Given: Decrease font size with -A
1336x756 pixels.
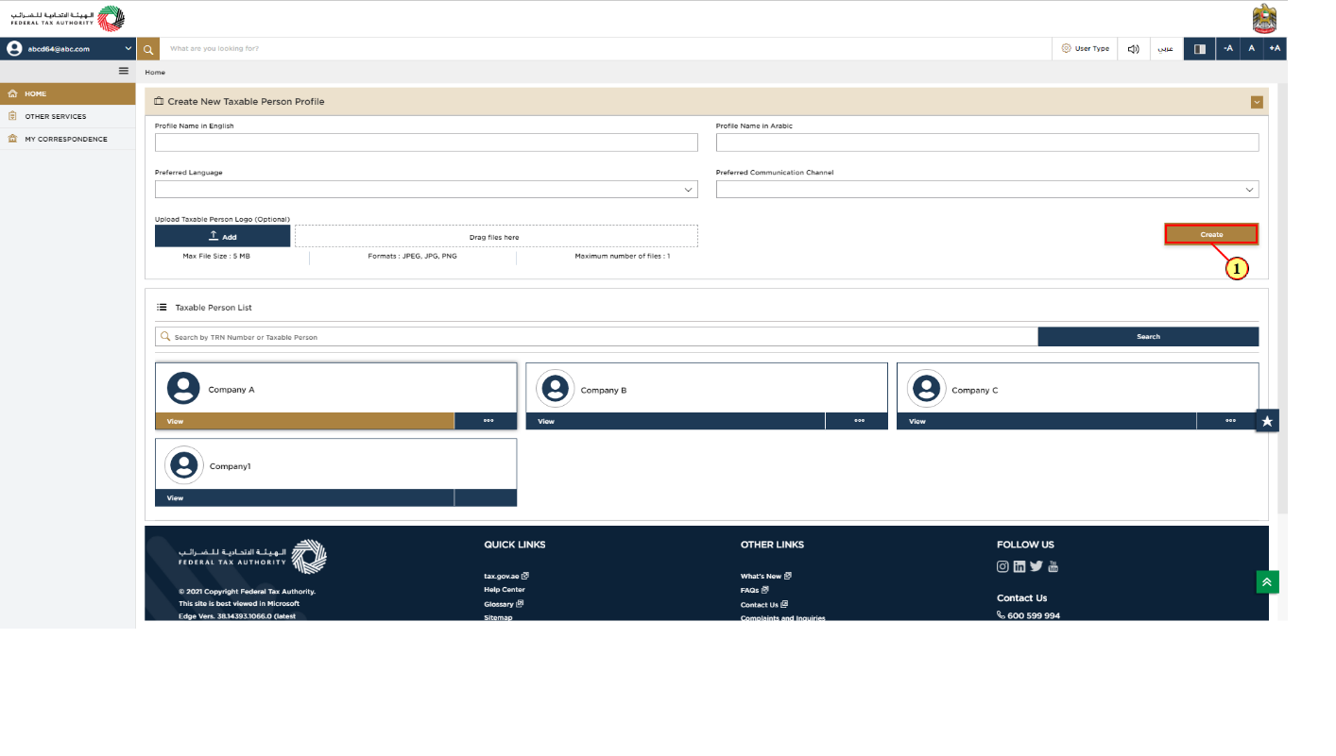Looking at the screenshot, I should tap(1228, 48).
